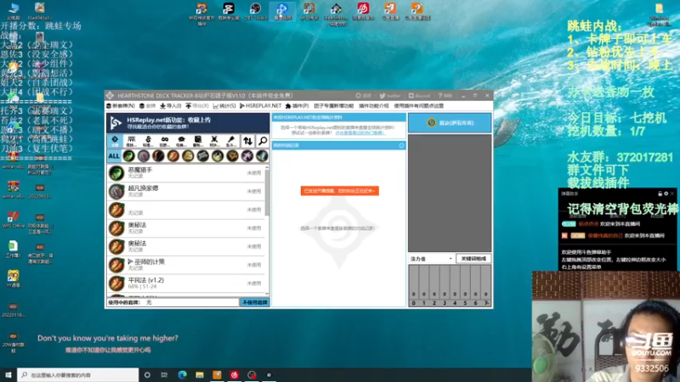
Task: Open 插件(P) plugins menu
Action: pos(297,105)
